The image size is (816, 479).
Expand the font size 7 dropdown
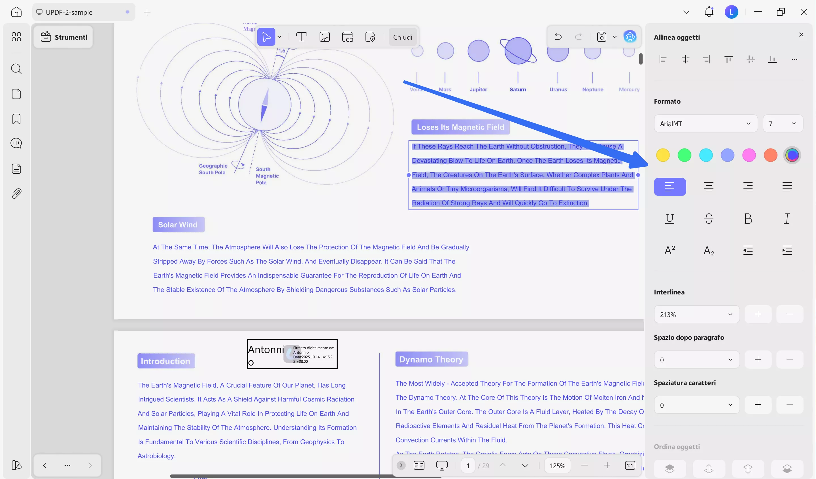coord(783,124)
